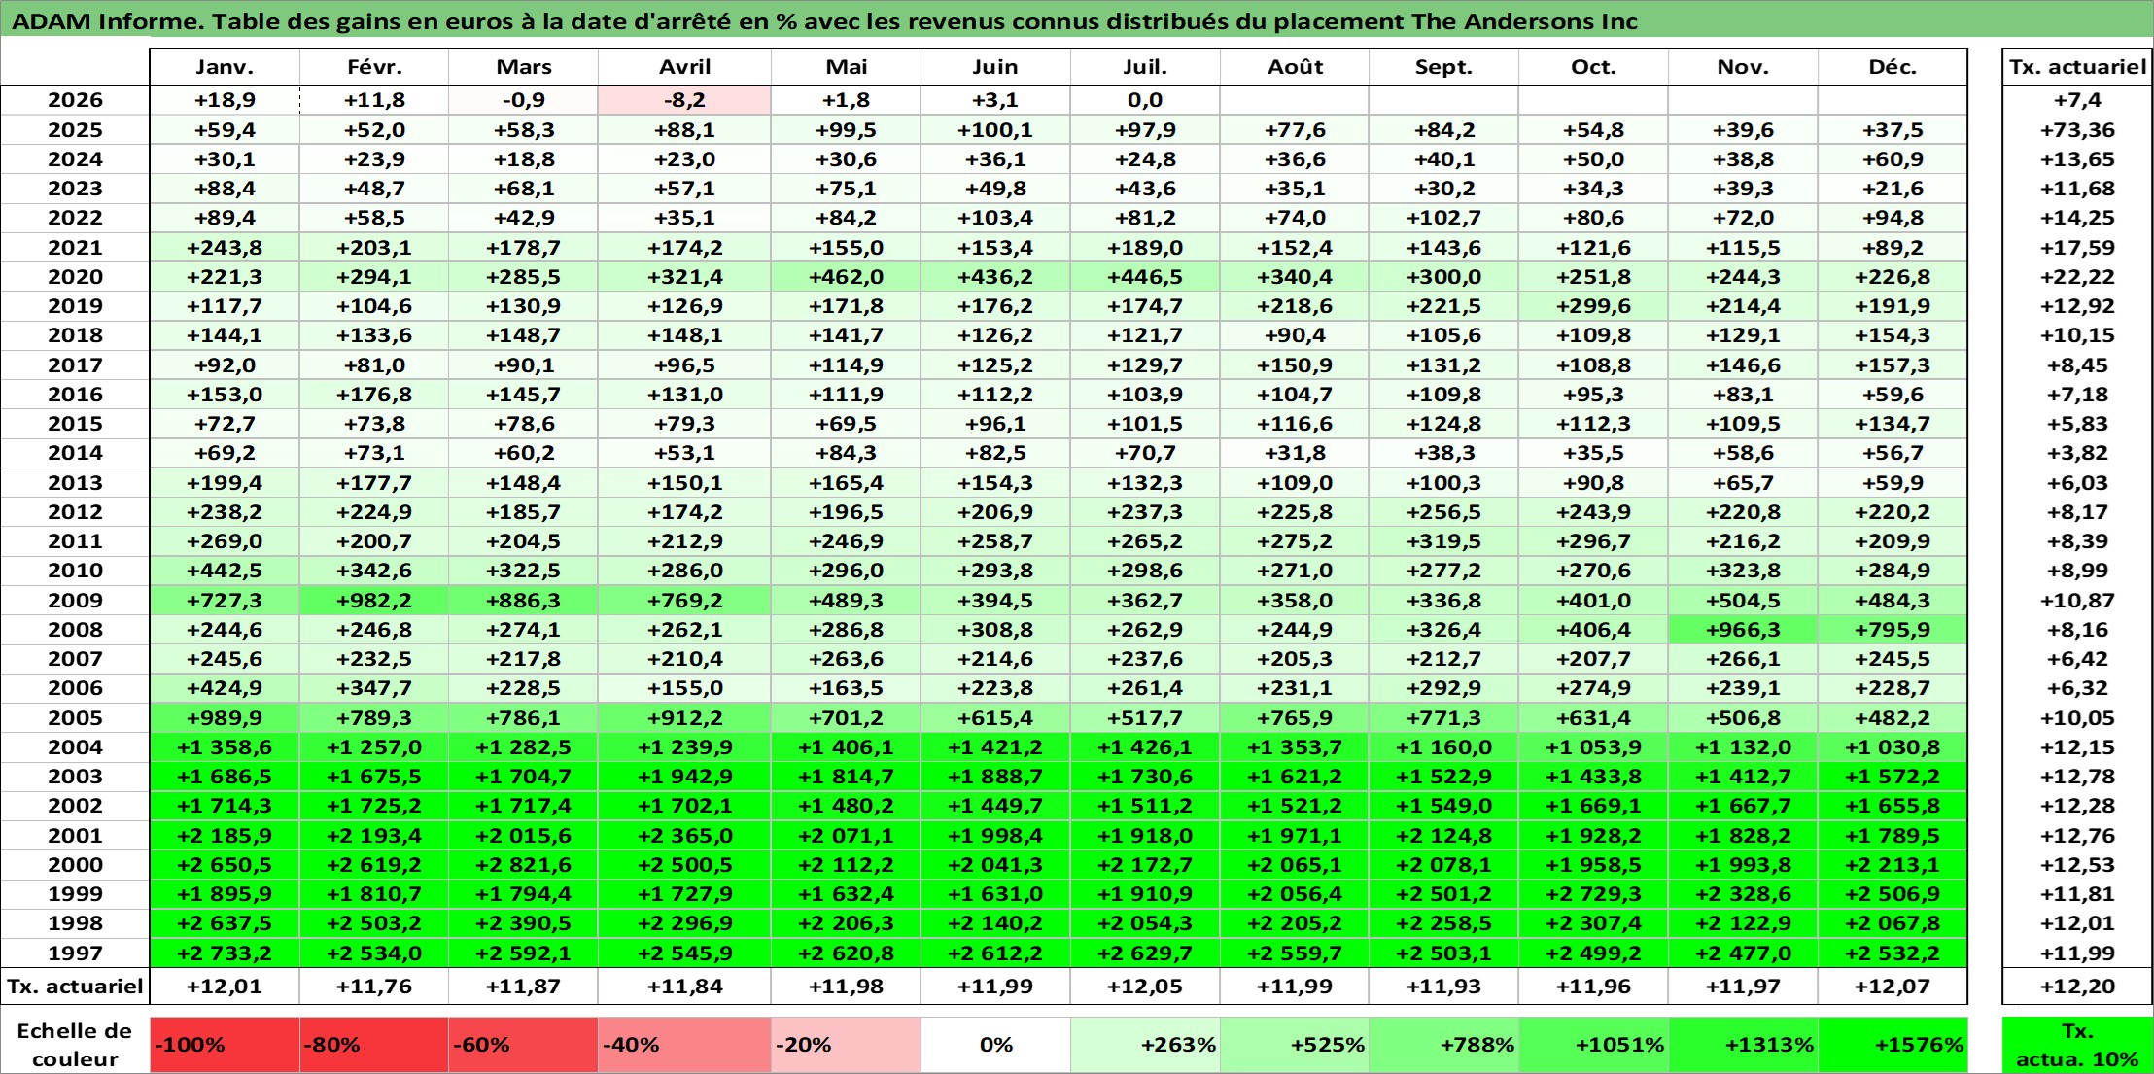Screen dimensions: 2154x1074
Task: Click the 'Janv.' column header
Action: pos(225,67)
